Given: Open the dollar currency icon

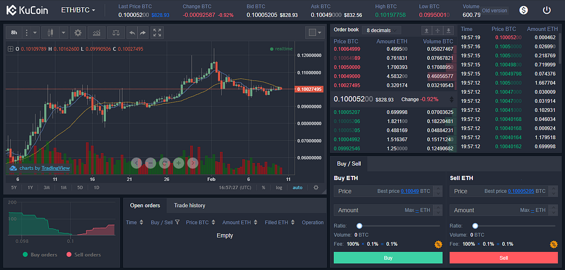Looking at the screenshot, I should click(x=524, y=10).
